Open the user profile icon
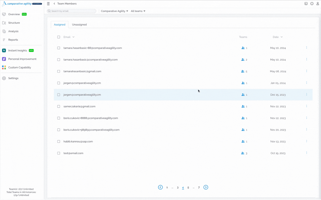321x200 pixels. pyautogui.click(x=318, y=4)
